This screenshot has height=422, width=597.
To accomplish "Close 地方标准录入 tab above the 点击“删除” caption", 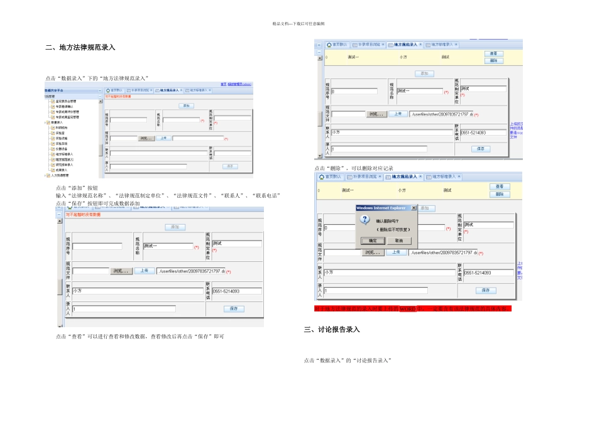I will (x=456, y=45).
